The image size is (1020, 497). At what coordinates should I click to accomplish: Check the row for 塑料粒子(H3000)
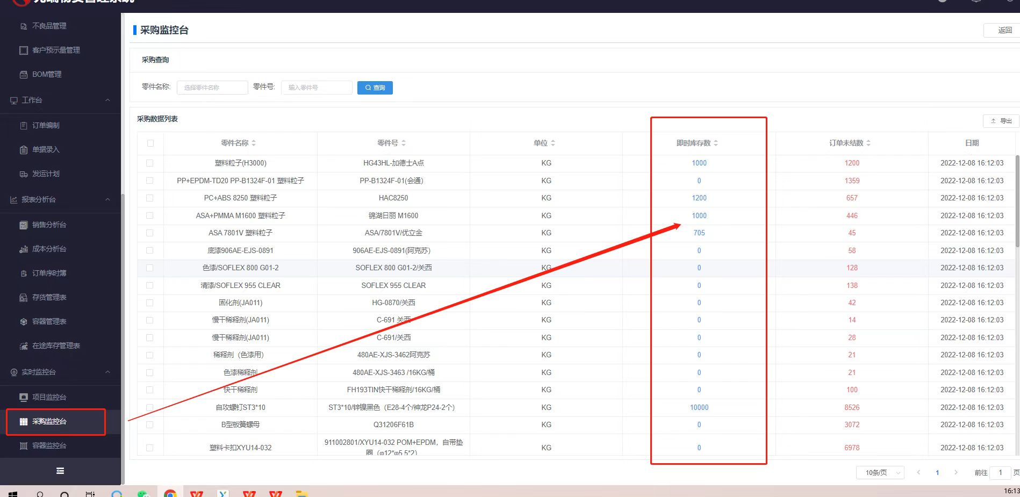(x=150, y=163)
